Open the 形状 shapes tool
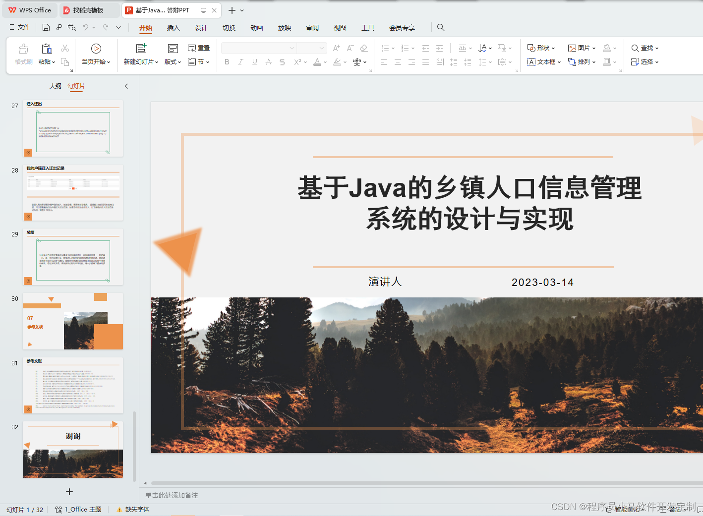The height and width of the screenshot is (516, 703). [540, 48]
